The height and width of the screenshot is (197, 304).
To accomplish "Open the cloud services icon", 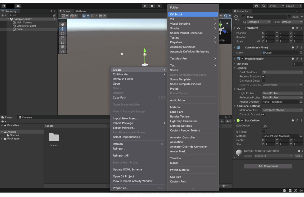I will click(18, 6).
